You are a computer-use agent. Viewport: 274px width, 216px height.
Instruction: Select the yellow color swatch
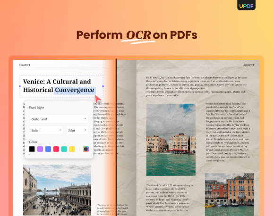coord(72,149)
